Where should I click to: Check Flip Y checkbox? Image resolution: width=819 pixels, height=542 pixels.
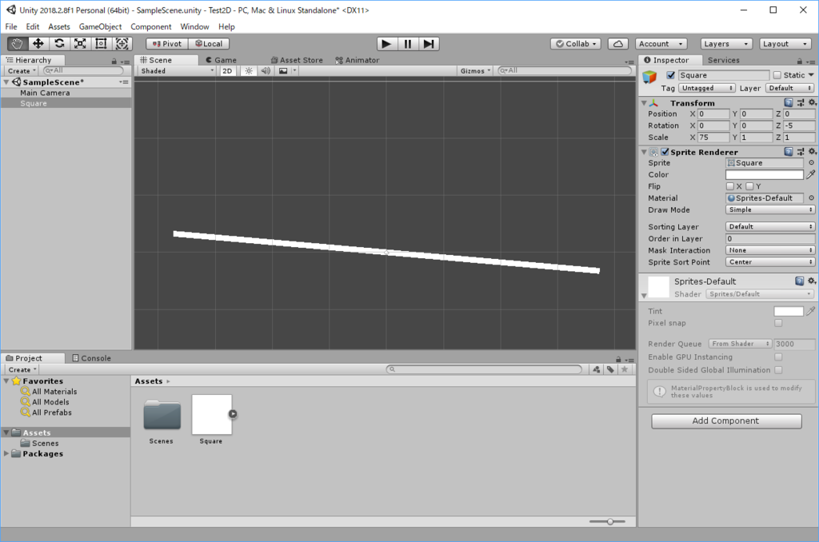pyautogui.click(x=749, y=186)
